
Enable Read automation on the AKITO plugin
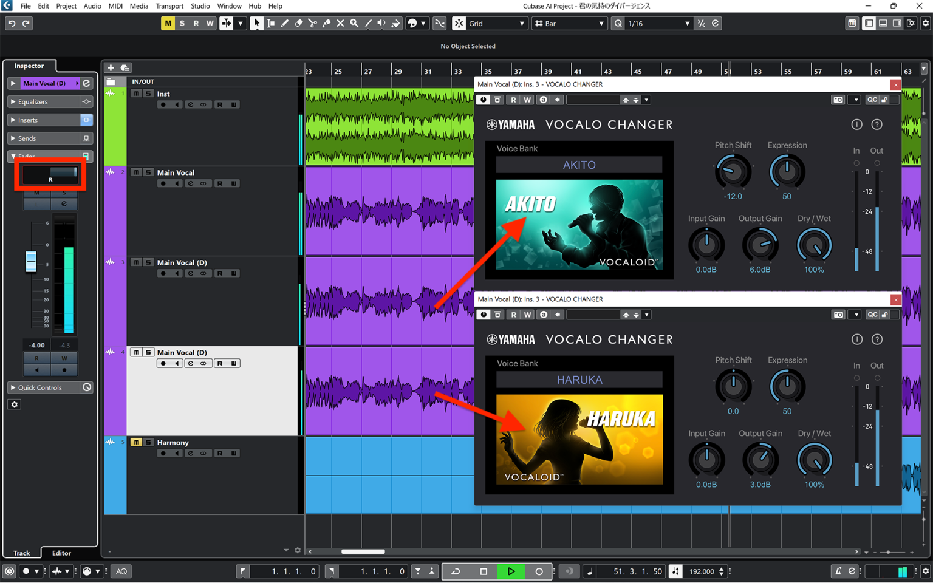click(x=513, y=100)
